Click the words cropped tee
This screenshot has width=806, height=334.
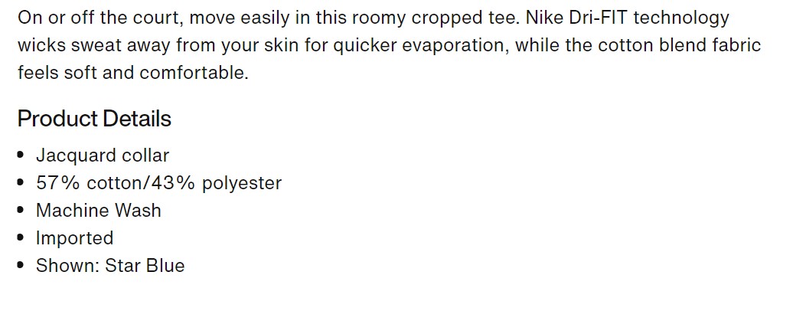pos(465,18)
